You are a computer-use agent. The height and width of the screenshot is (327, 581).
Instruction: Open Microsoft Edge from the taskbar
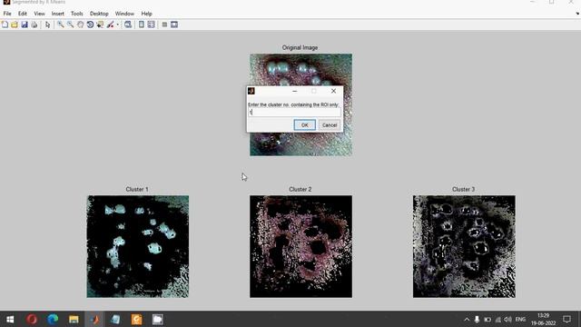click(53, 319)
